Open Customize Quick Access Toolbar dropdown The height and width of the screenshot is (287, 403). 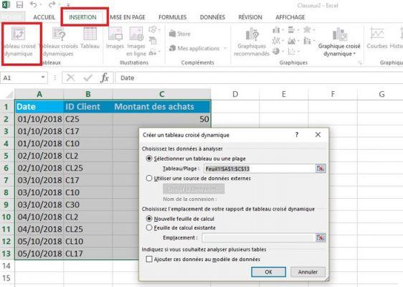pos(68,5)
